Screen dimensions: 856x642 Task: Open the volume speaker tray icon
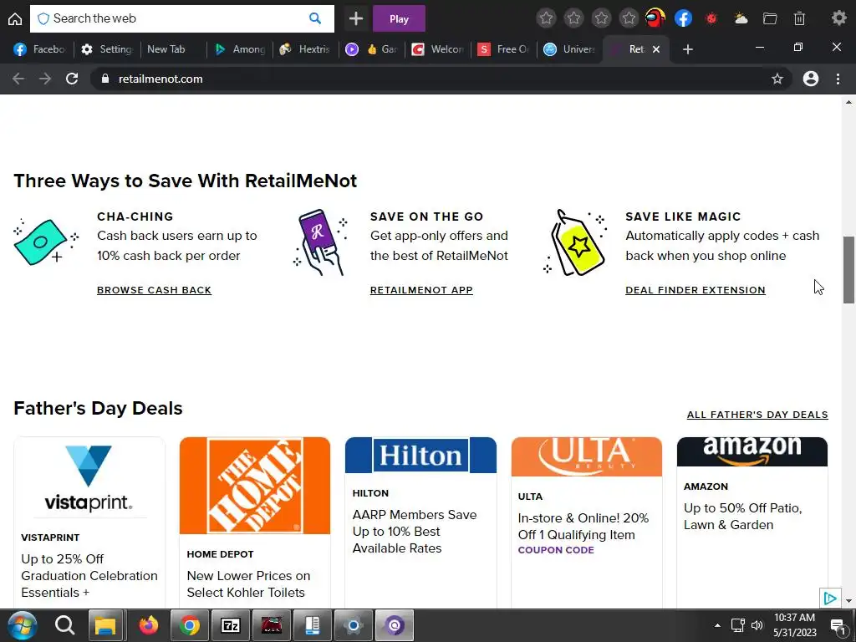[757, 625]
